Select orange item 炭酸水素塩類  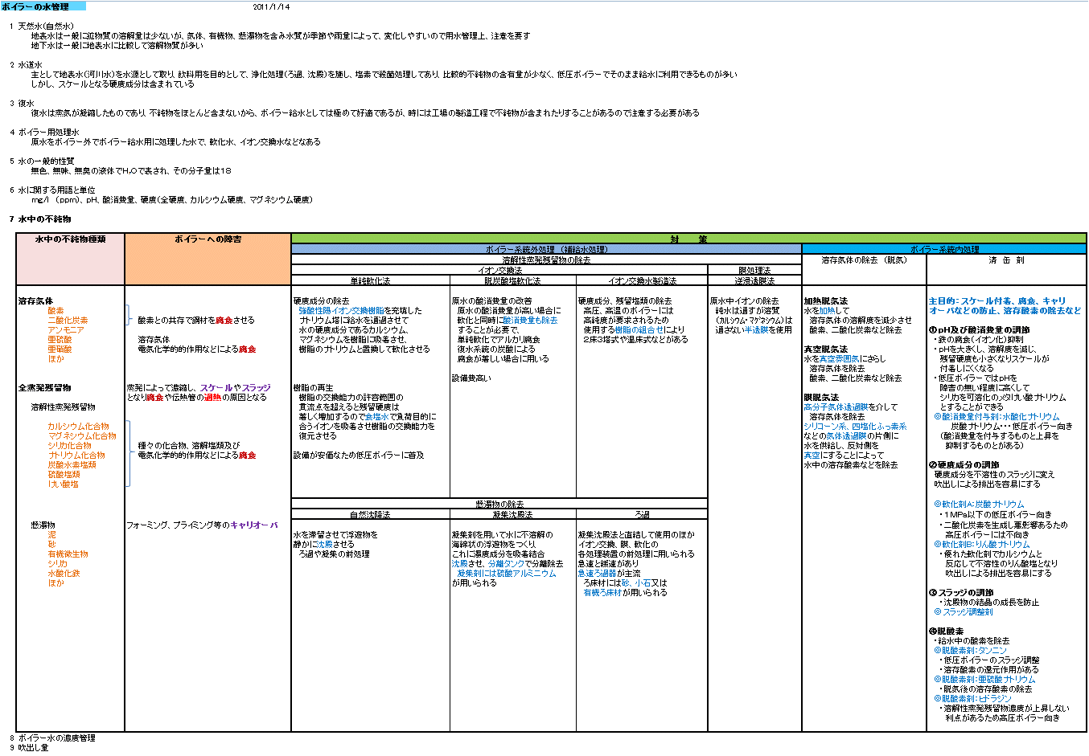coord(72,465)
